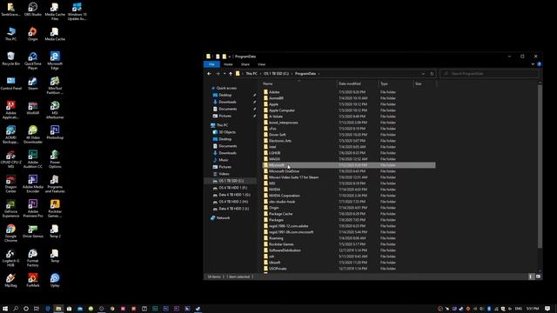Open Windows Start button on taskbar

(5, 309)
